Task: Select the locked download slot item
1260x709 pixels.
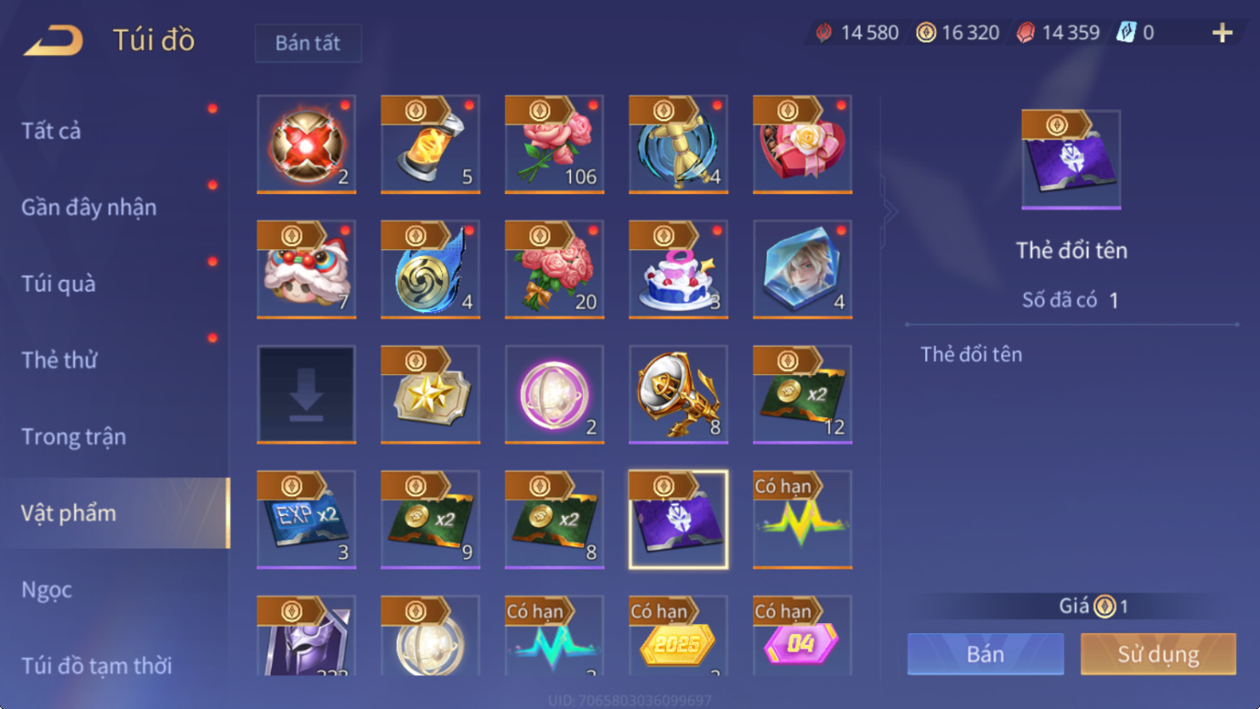Action: tap(306, 394)
